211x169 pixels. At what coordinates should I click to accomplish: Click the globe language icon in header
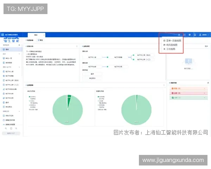[x=190, y=35]
